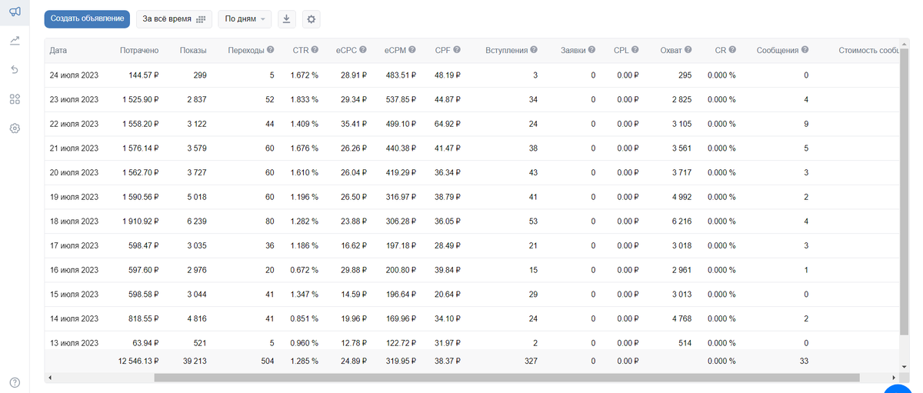The height and width of the screenshot is (393, 923).
Task: Click the total CTR 1.285 %
Action: point(305,360)
